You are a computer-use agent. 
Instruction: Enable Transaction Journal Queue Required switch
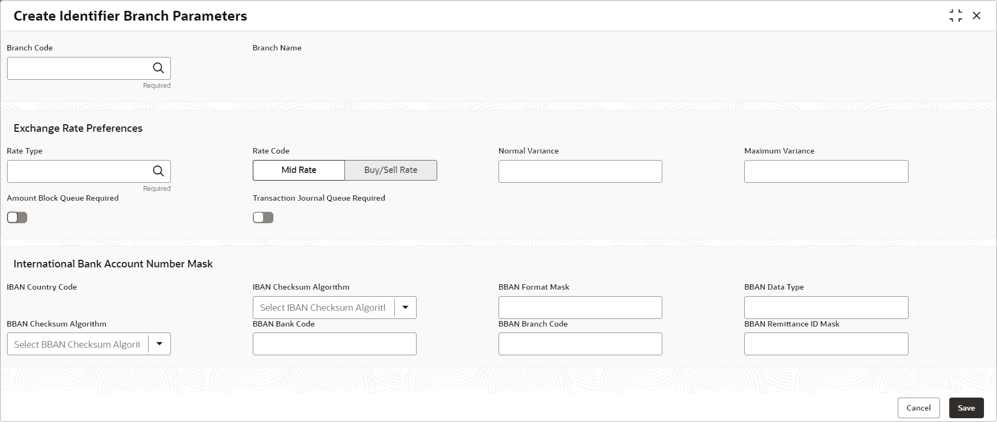click(263, 218)
